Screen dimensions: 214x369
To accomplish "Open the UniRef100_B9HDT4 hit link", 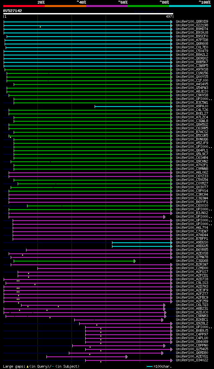I will [x=192, y=29].
